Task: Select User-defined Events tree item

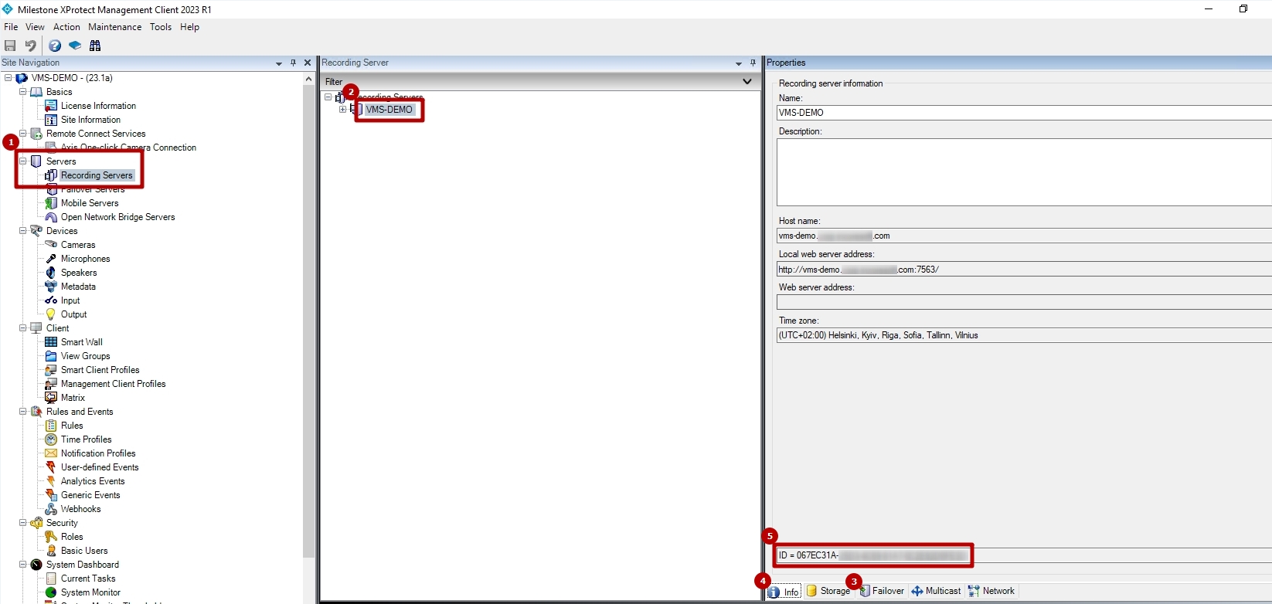Action: pyautogui.click(x=100, y=467)
